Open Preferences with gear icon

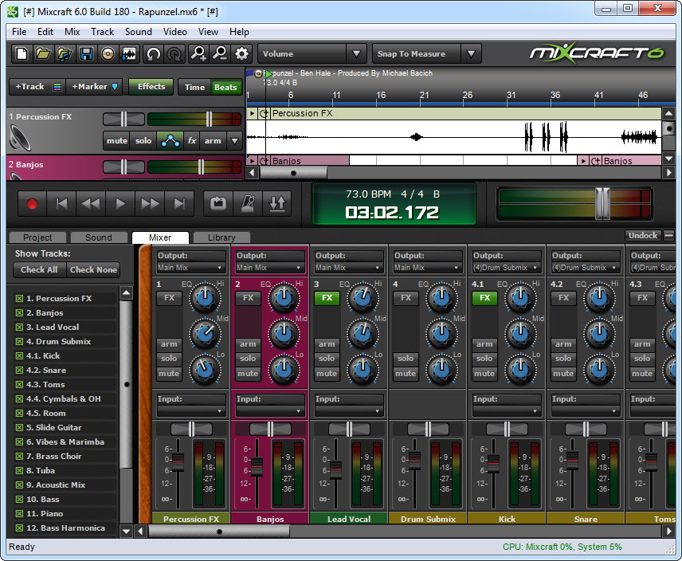coord(241,54)
